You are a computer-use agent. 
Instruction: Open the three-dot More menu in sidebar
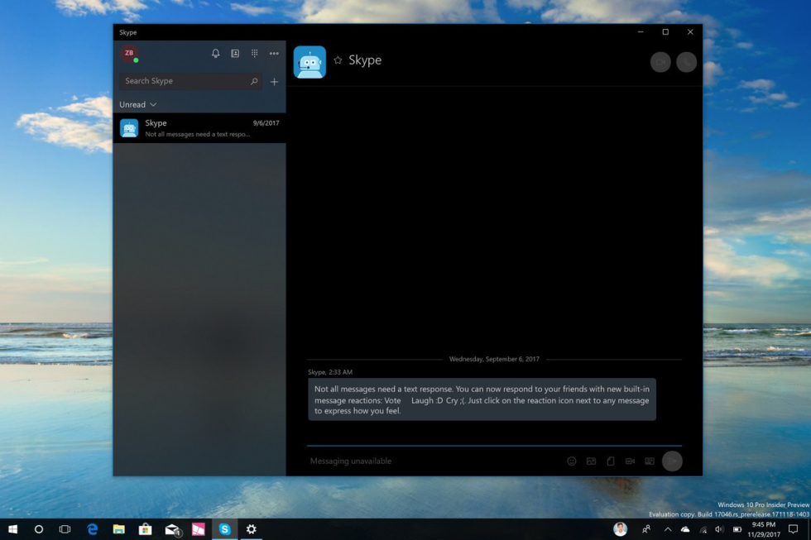274,54
